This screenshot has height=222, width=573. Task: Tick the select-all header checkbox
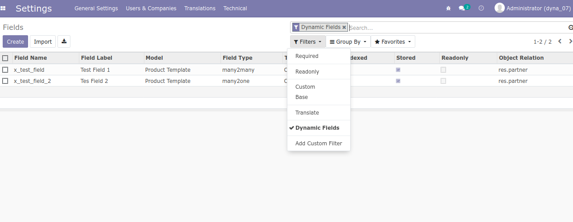[5, 58]
